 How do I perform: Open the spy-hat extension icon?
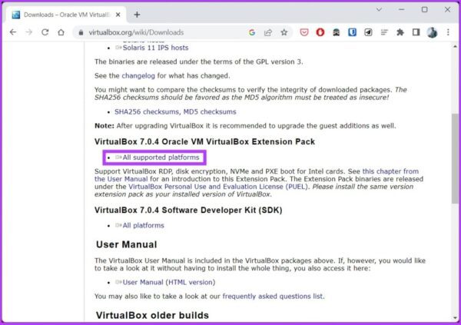click(x=336, y=32)
